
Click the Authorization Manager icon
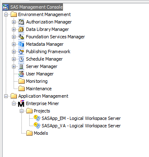pos(21,22)
